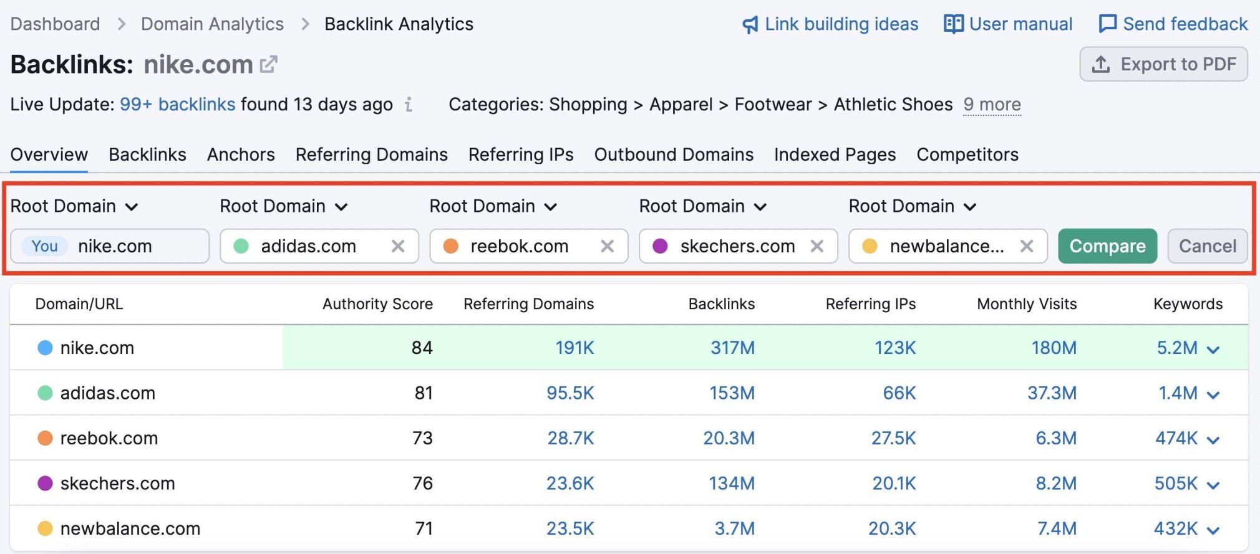Click the Send feedback chat icon
The image size is (1260, 554).
pyautogui.click(x=1107, y=24)
